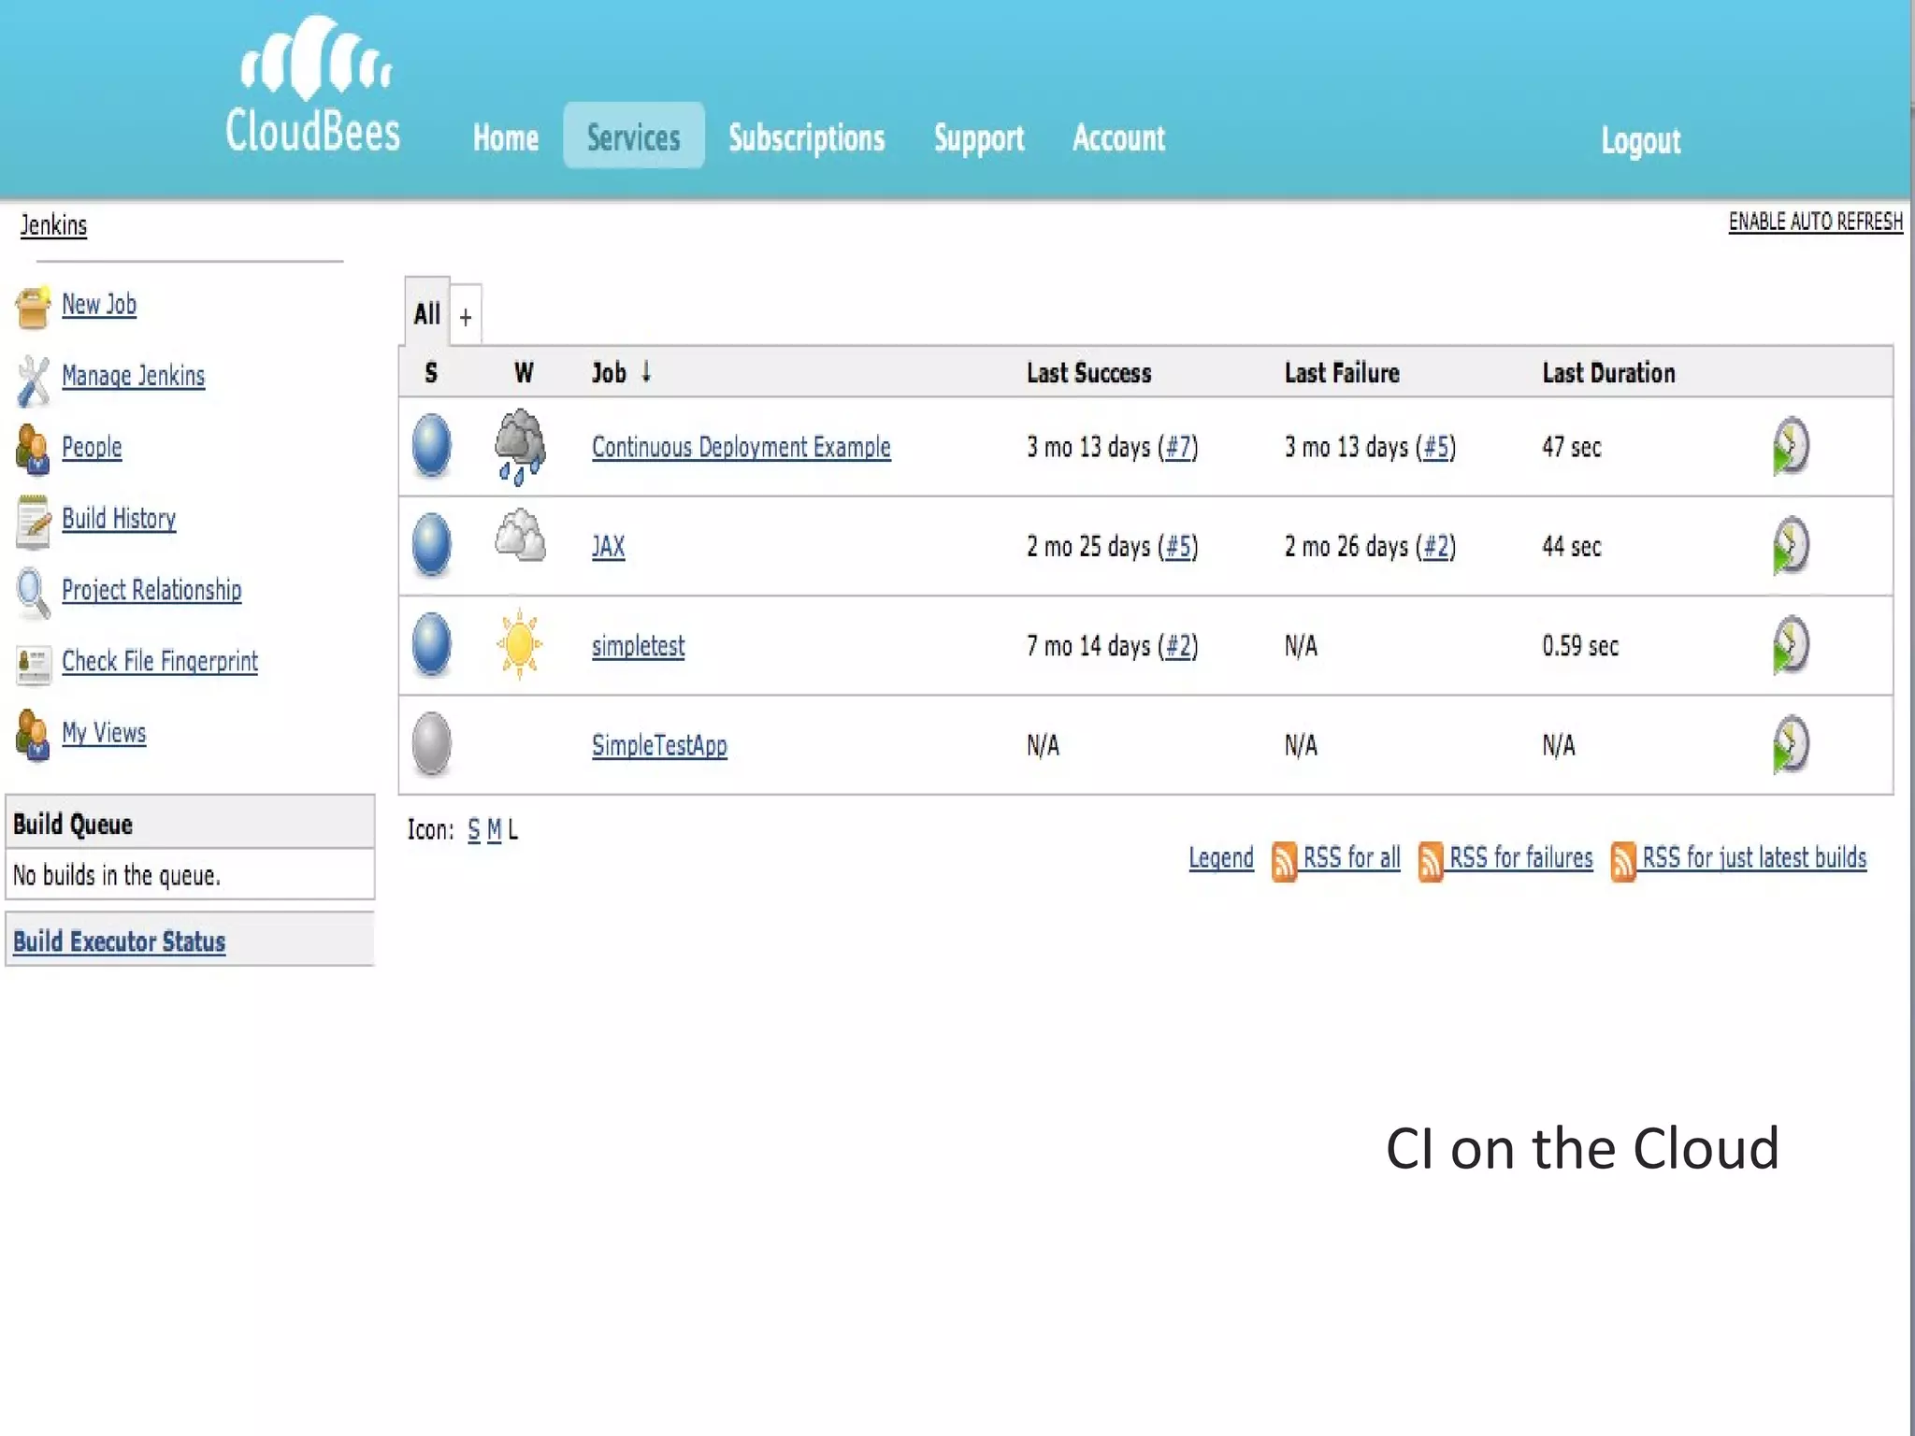
Task: Open the My Views link
Action: click(x=104, y=733)
